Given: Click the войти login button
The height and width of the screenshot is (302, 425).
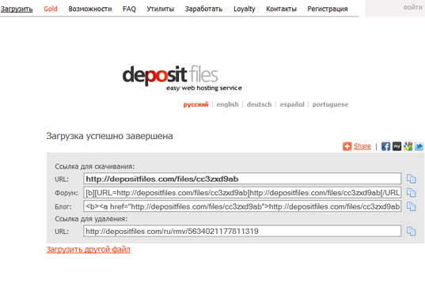Looking at the screenshot, I should click(x=413, y=7).
